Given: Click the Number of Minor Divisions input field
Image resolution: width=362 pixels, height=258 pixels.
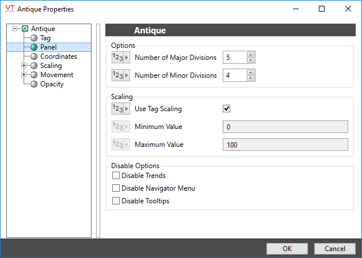Looking at the screenshot, I should pyautogui.click(x=234, y=75).
